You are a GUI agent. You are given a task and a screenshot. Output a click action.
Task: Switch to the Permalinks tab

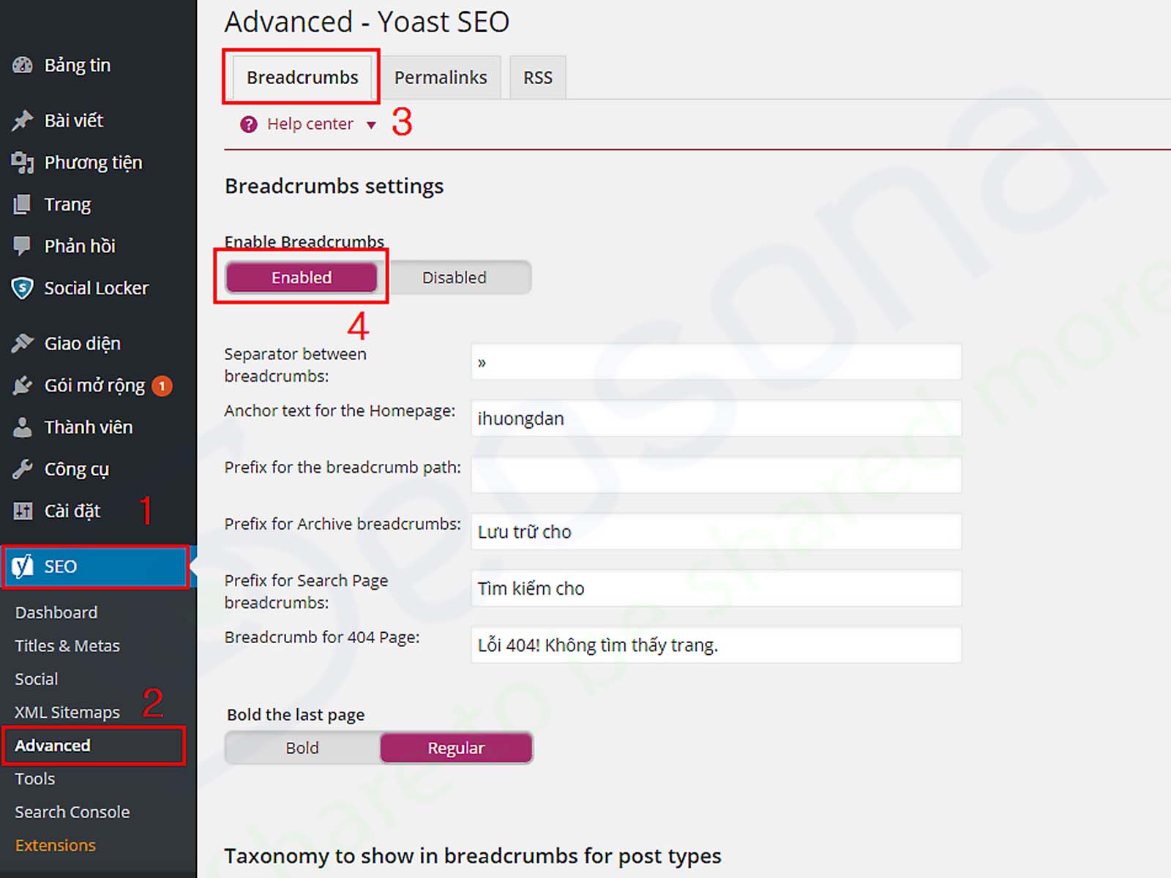tap(441, 78)
